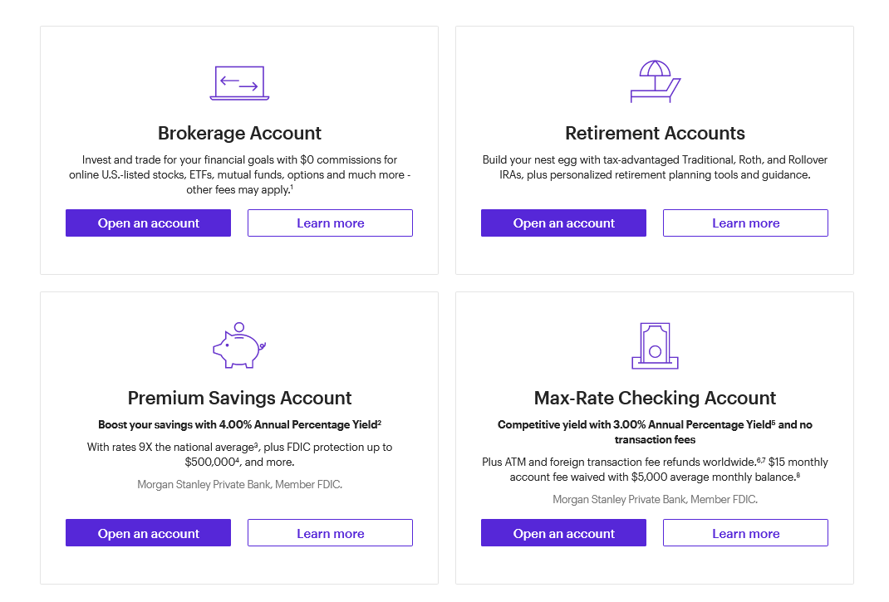889x602 pixels.
Task: Open a Max-Rate Checking Account
Action: tap(563, 532)
